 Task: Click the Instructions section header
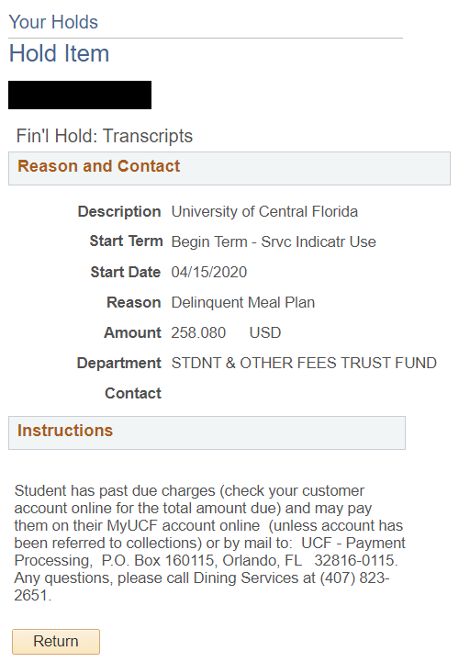[x=207, y=432]
